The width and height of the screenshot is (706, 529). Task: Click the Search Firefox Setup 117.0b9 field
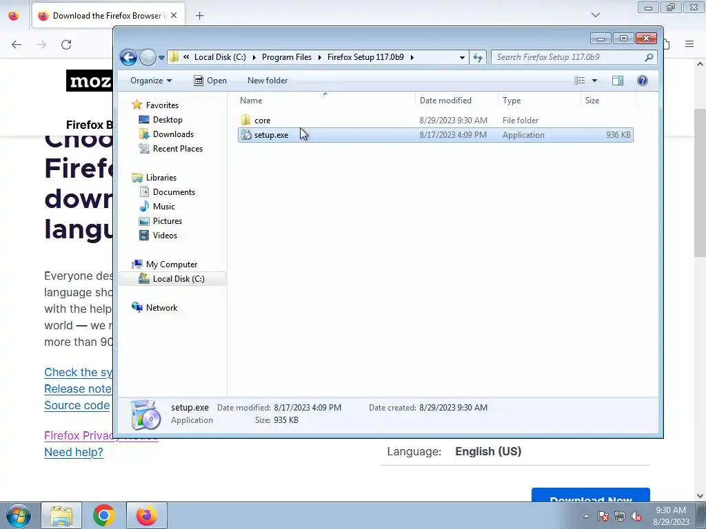point(568,57)
